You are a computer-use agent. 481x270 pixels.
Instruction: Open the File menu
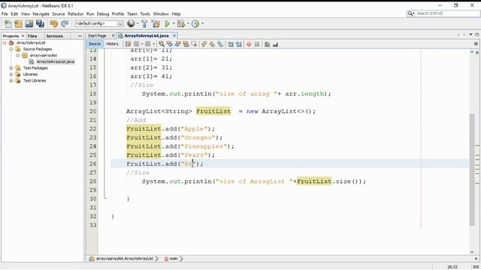5,13
